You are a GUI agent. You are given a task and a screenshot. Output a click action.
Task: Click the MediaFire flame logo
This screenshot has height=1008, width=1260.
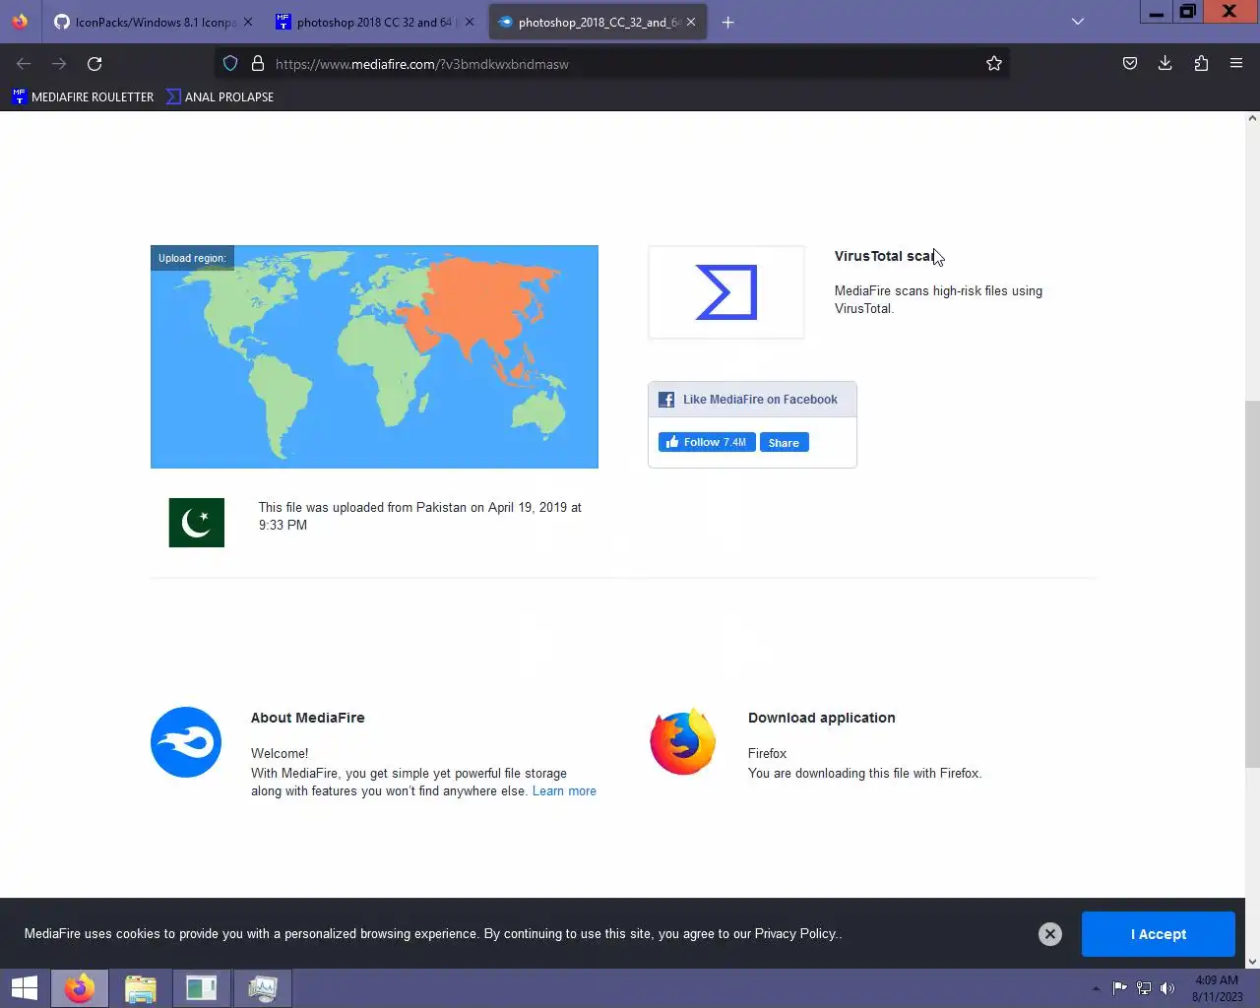point(186,742)
